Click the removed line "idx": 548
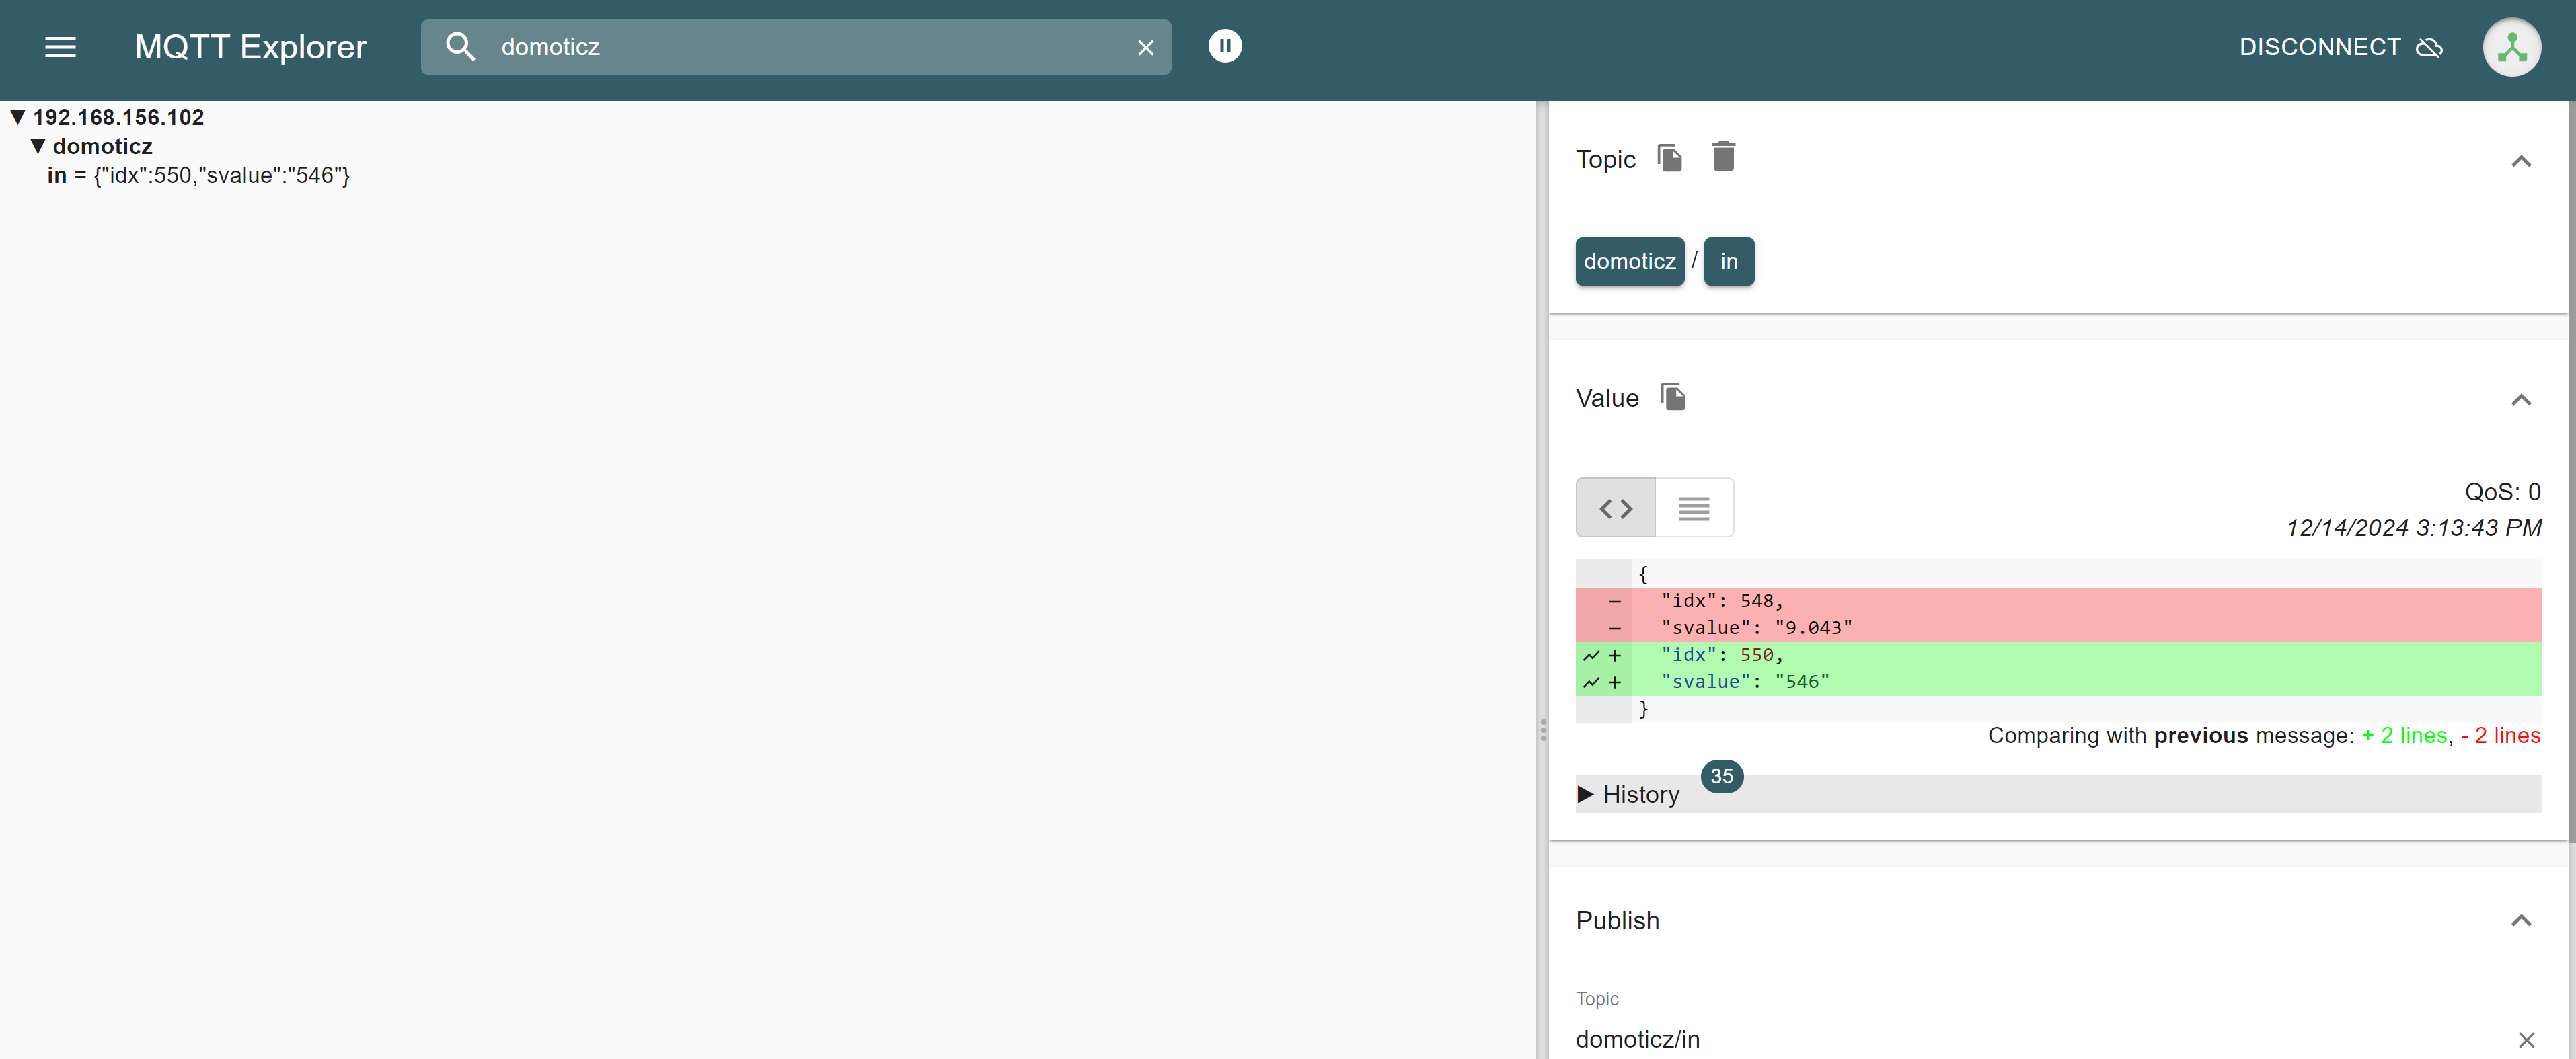Screen dimensions: 2576x1059 coord(2058,601)
